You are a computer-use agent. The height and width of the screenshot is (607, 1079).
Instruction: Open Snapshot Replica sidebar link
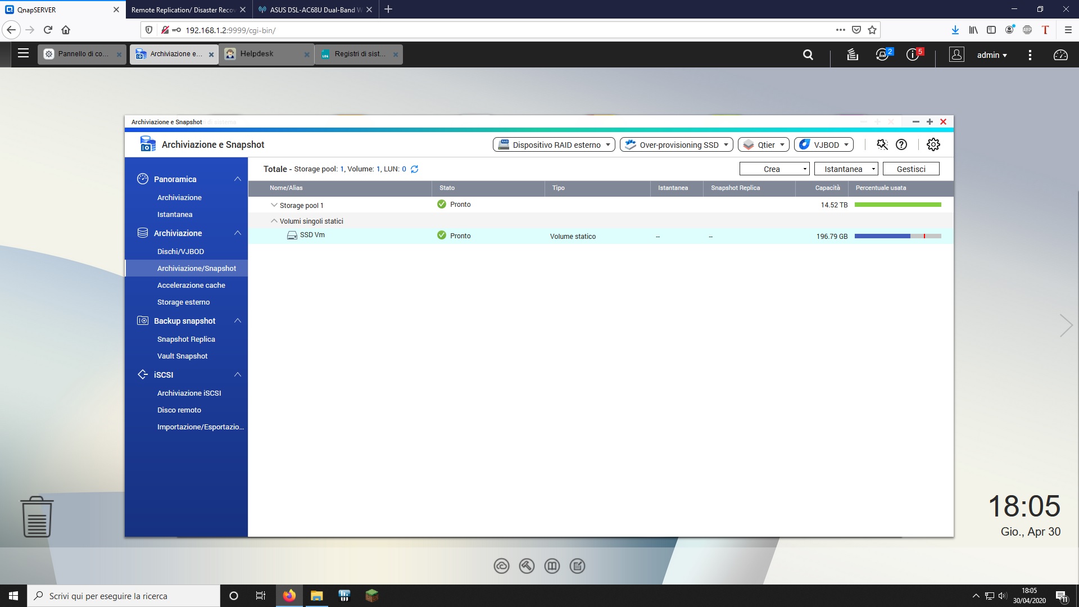pos(186,339)
